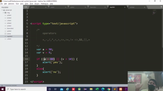Click the strme file icon
This screenshot has width=163, height=91.
pos(5,34)
